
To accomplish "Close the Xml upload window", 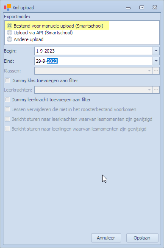I will click(155, 8).
